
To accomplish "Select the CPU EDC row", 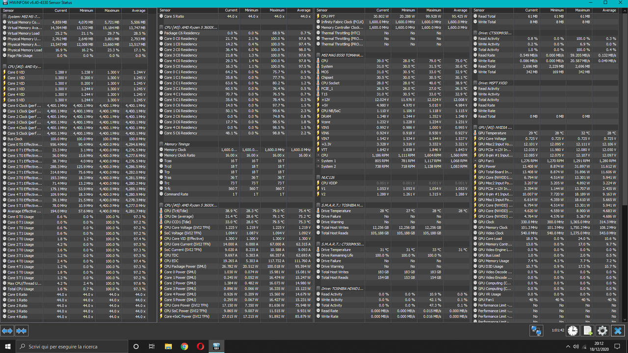I will coord(235,261).
